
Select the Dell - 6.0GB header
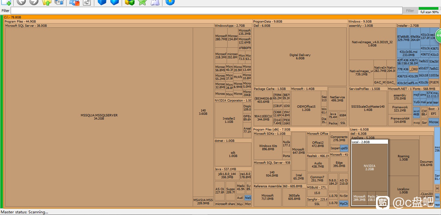[x=300, y=25]
